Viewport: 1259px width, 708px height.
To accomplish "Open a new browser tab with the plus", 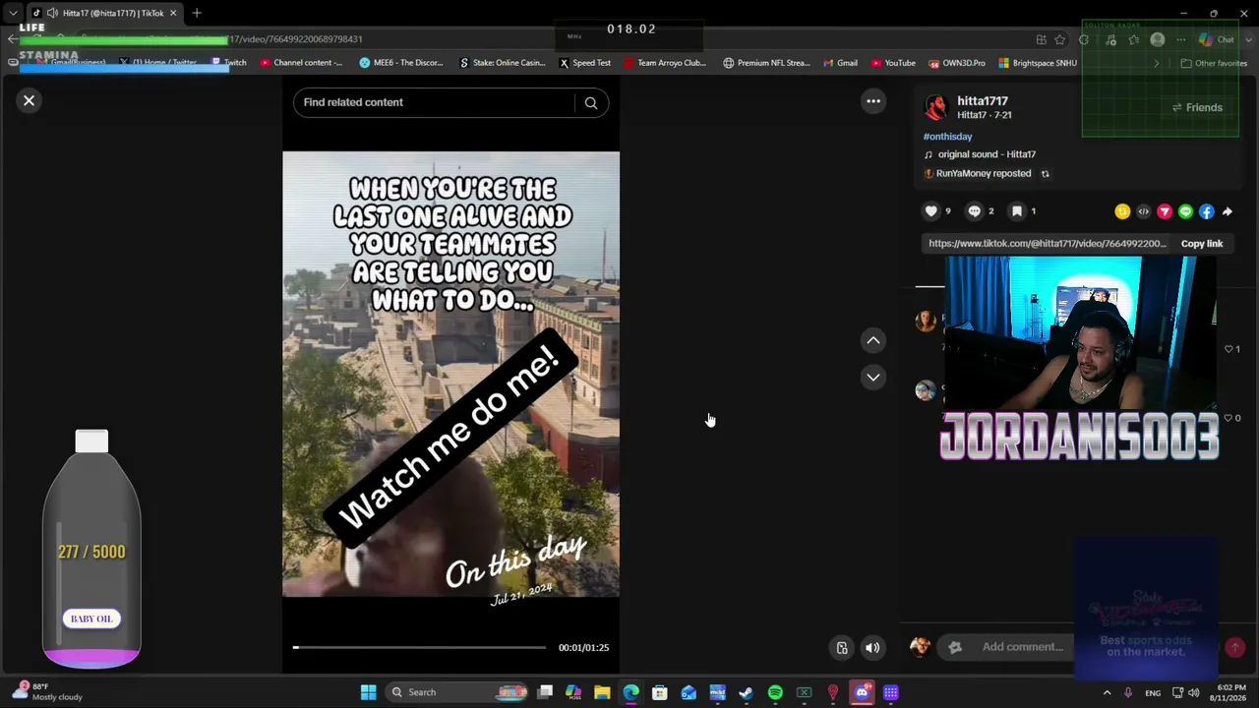I will 197,13.
